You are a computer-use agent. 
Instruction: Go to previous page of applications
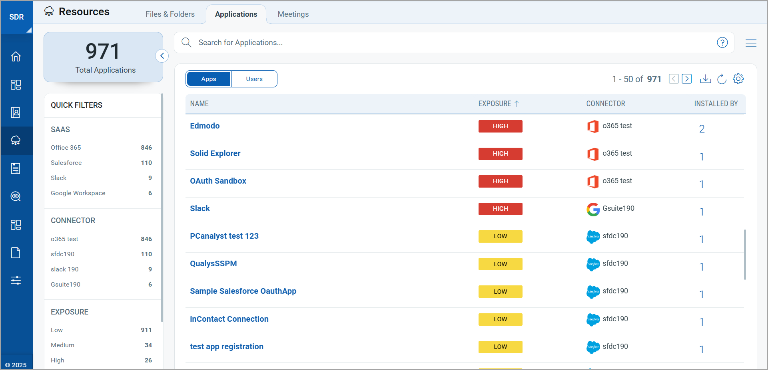[x=674, y=79]
